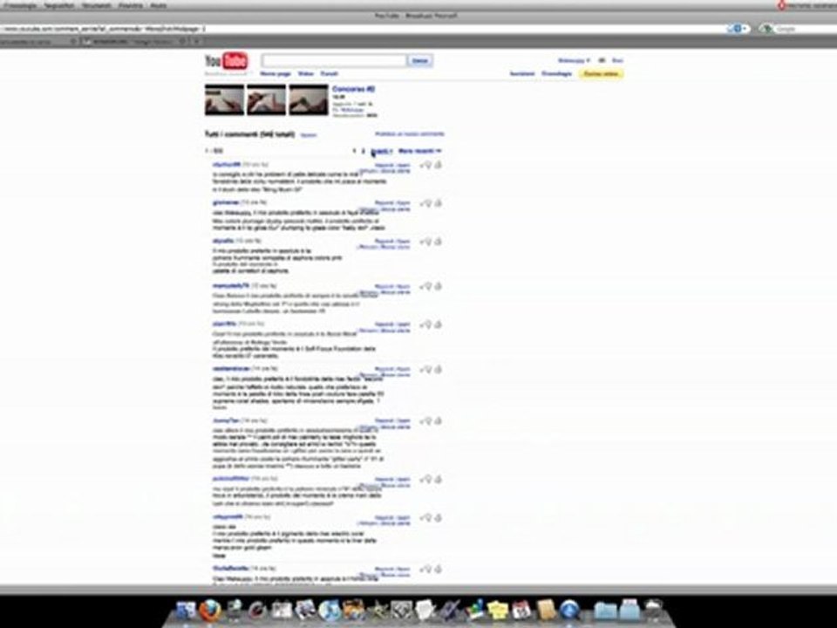
Task: Click thumbs-up icon on manuelady76 comment
Action: (439, 286)
